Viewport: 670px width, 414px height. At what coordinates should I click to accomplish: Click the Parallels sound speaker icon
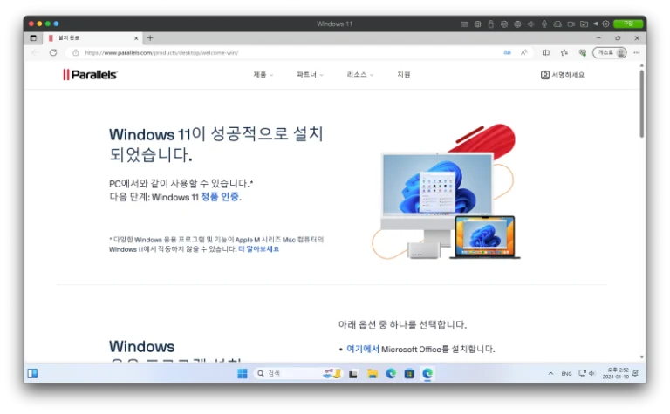(530, 24)
